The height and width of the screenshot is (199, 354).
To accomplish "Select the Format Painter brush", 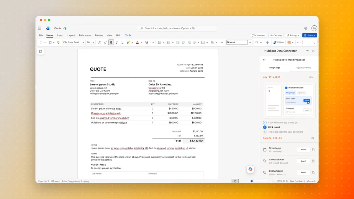I will 58,42.
